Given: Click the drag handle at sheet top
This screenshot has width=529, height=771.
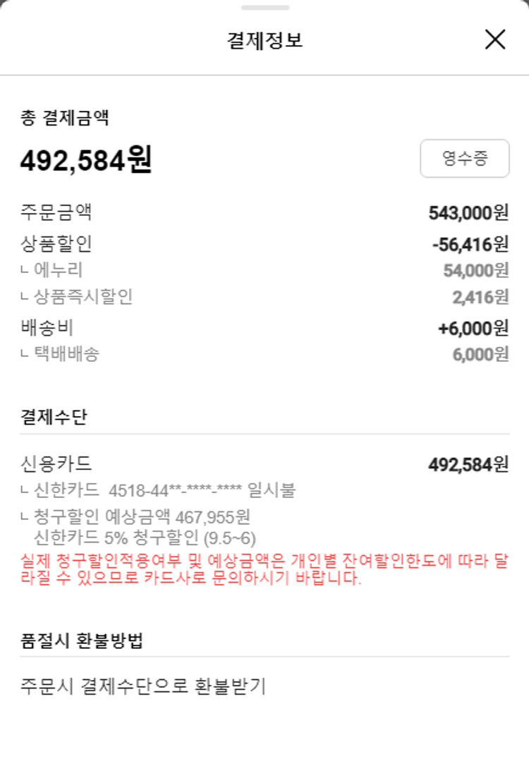Looking at the screenshot, I should (264, 8).
